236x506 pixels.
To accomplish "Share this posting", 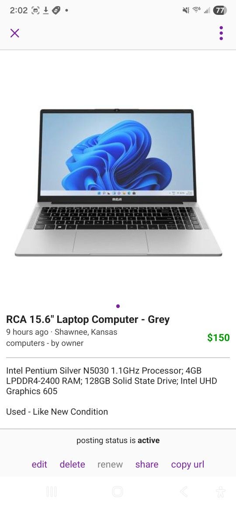I will point(147,464).
